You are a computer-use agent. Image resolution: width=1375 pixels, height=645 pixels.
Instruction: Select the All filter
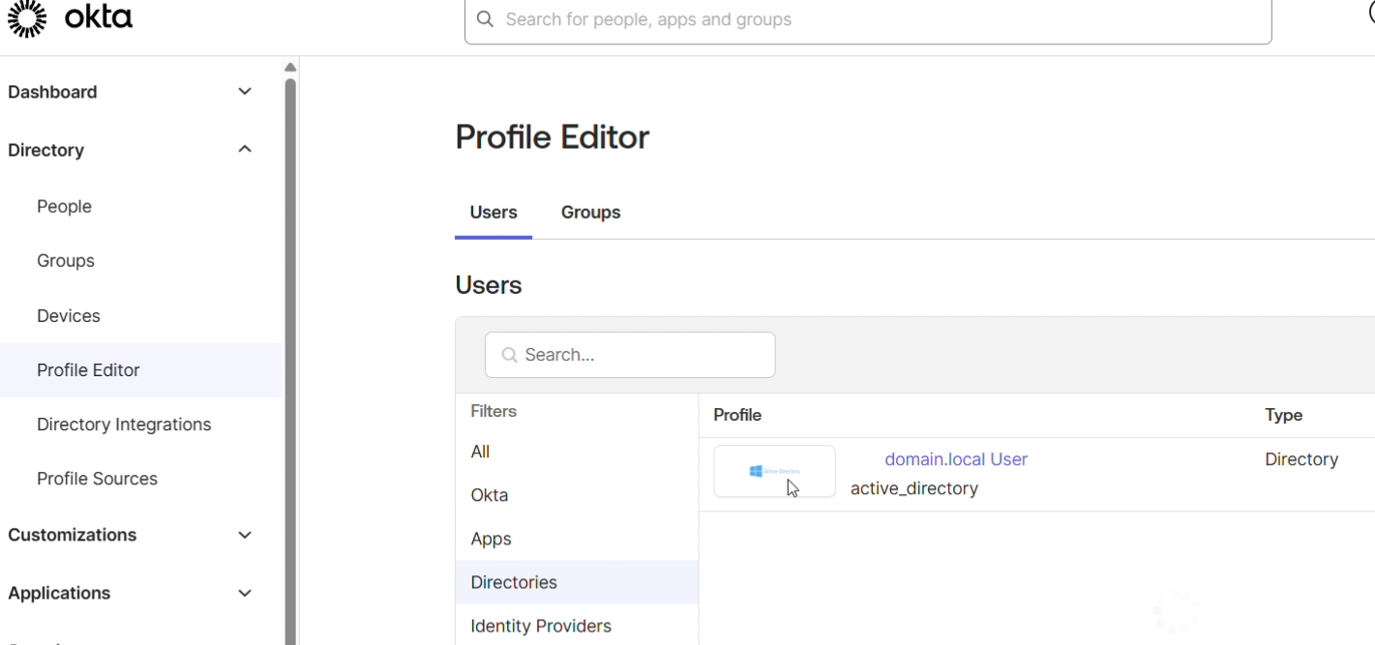point(480,451)
